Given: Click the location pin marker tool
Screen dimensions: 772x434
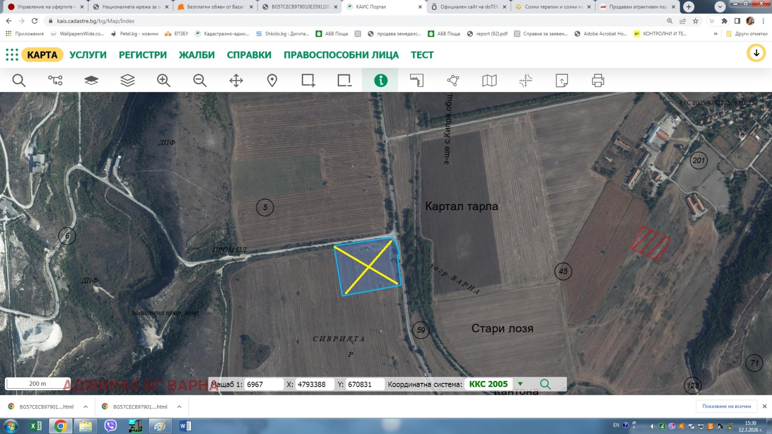Looking at the screenshot, I should tap(272, 80).
